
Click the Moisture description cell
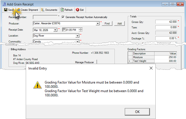click(143, 57)
